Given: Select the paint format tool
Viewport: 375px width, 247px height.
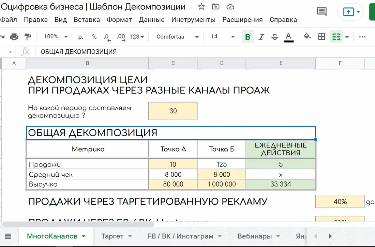Looking at the screenshot, I should [x=28, y=37].
